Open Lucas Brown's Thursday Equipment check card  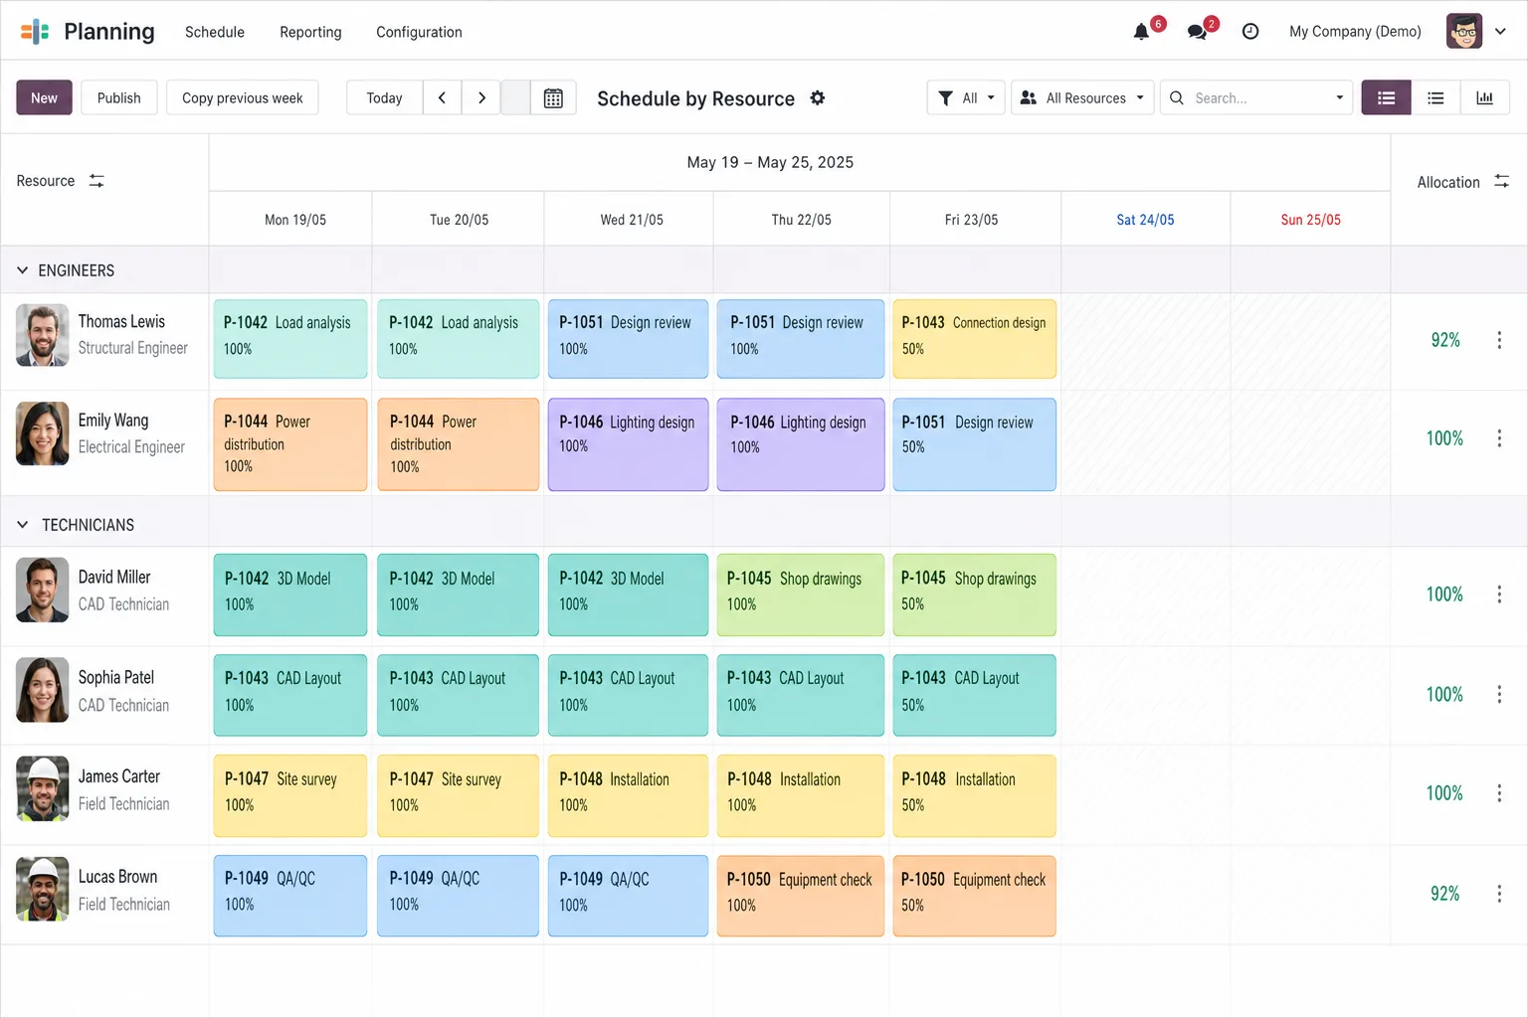point(801,896)
